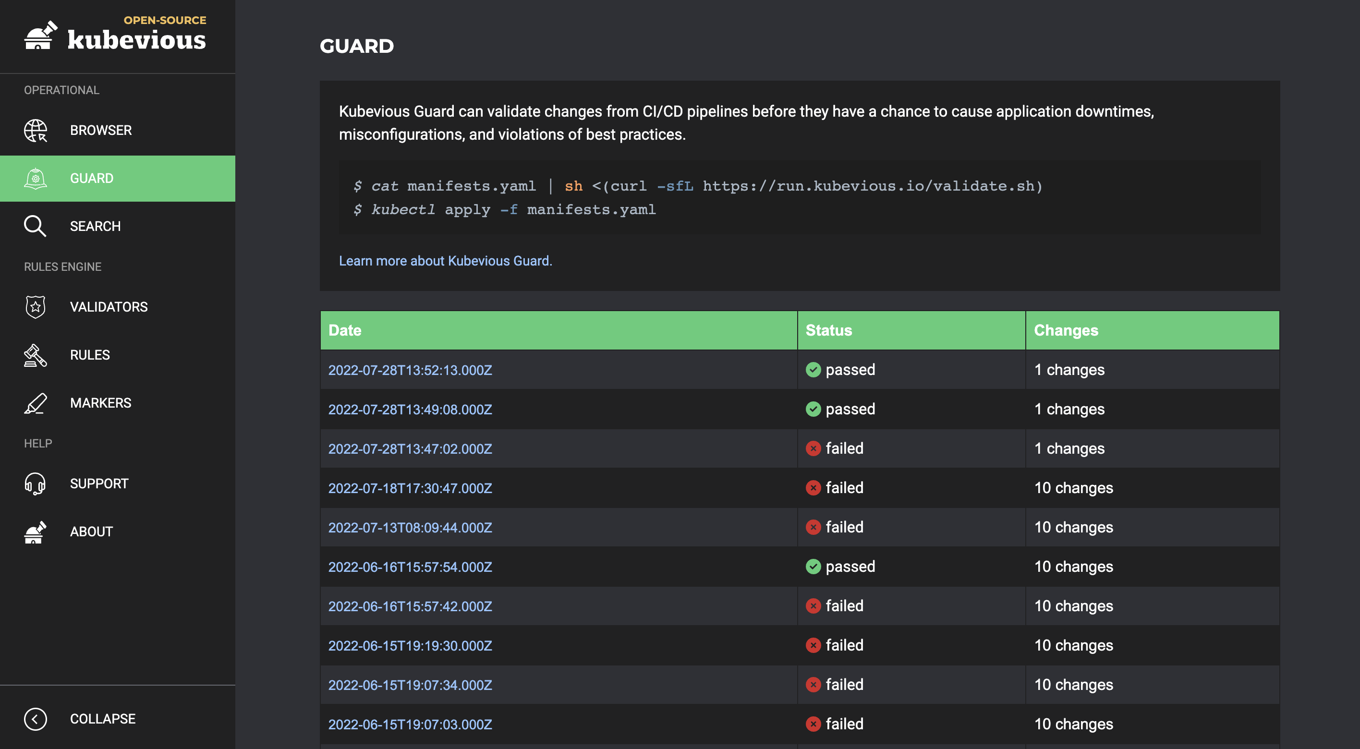Open Validators via the shield star icon
This screenshot has width=1360, height=749.
click(36, 307)
